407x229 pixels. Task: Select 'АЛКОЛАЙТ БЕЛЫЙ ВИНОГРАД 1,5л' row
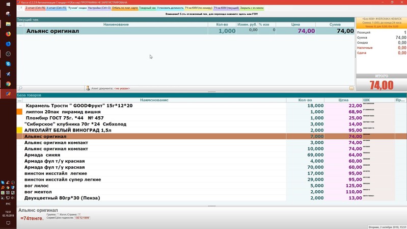pyautogui.click(x=211, y=130)
